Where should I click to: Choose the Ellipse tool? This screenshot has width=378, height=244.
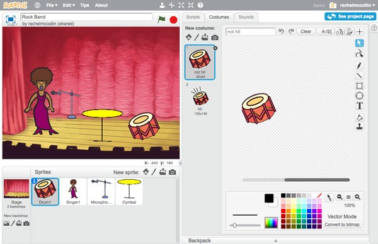point(359,96)
